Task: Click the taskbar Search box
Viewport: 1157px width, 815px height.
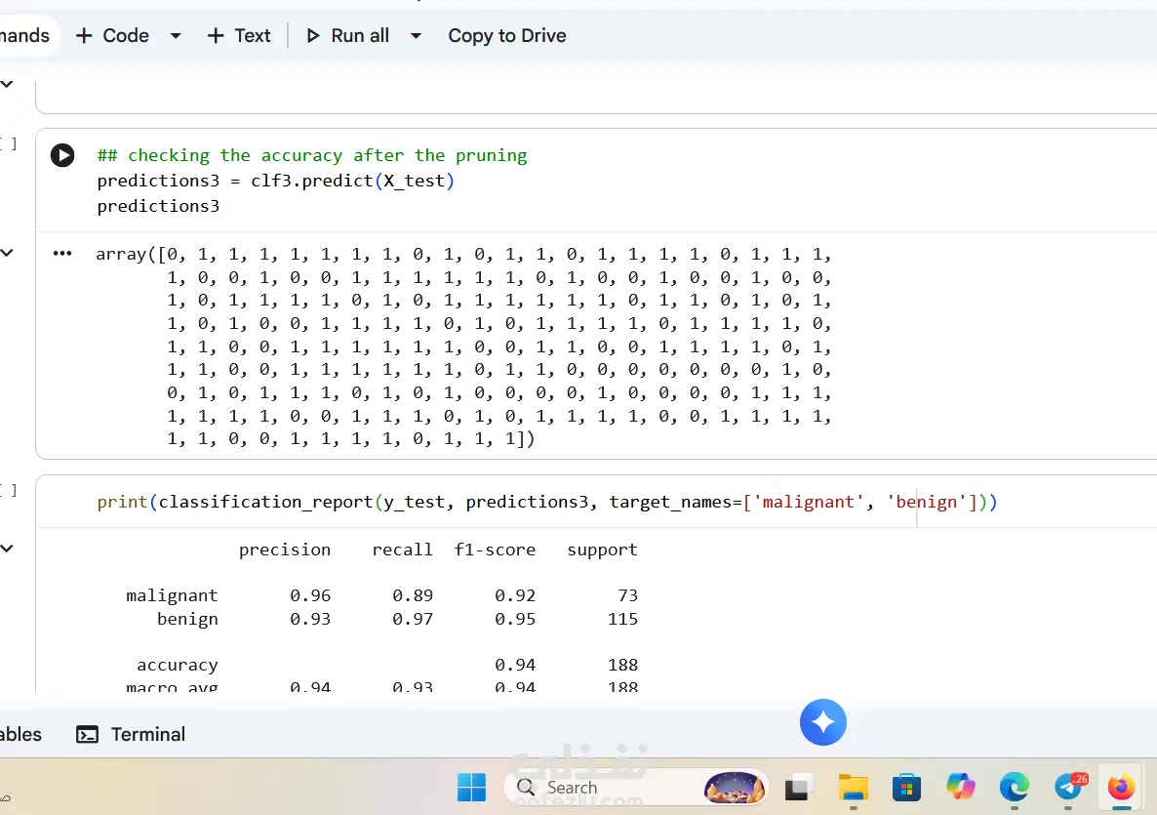Action: tap(636, 788)
